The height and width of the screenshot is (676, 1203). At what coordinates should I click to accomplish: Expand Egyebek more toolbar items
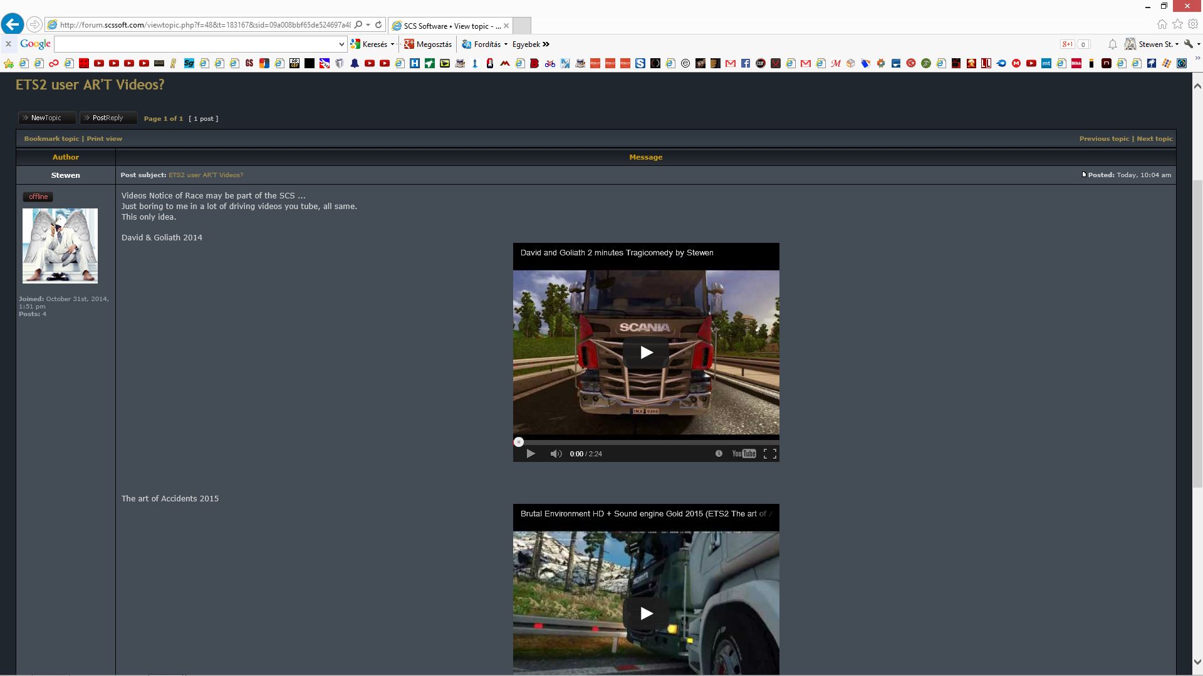tap(531, 44)
